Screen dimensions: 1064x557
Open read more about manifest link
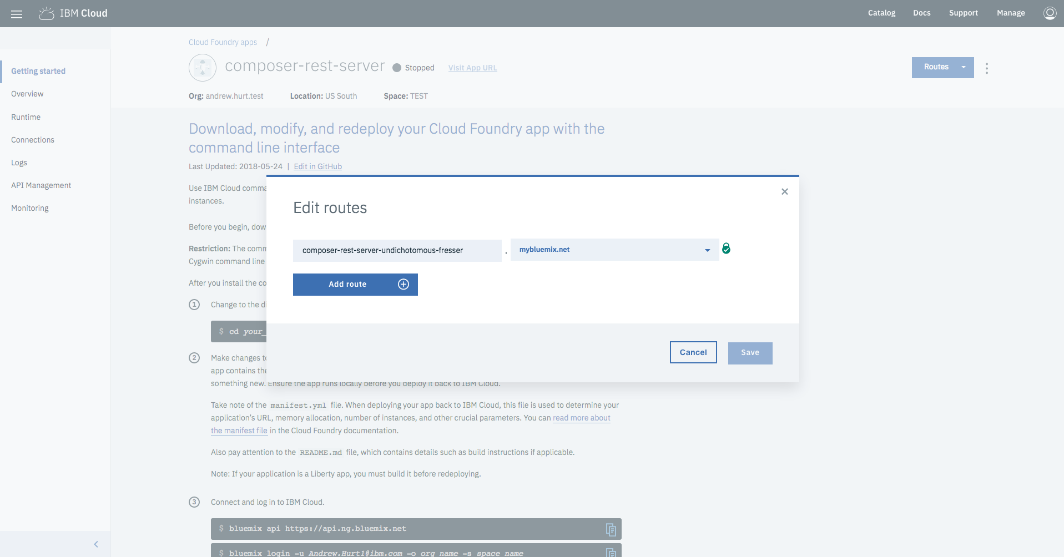coord(581,418)
